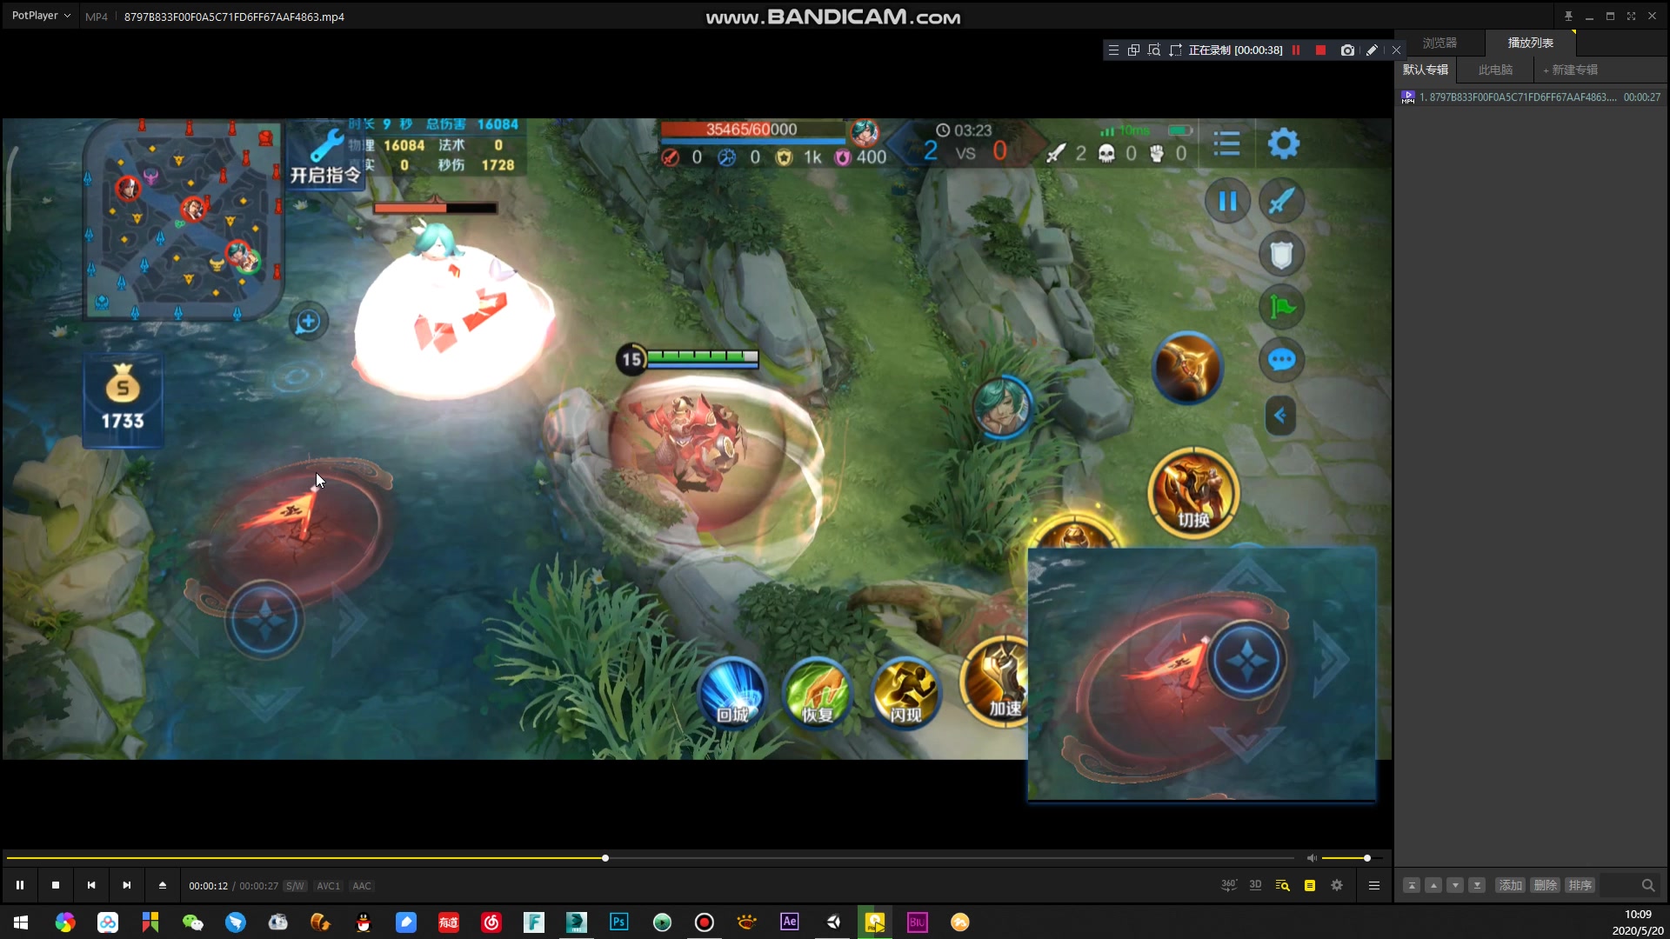Pause the Bandicam recording
This screenshot has height=939, width=1670.
pyautogui.click(x=1296, y=50)
